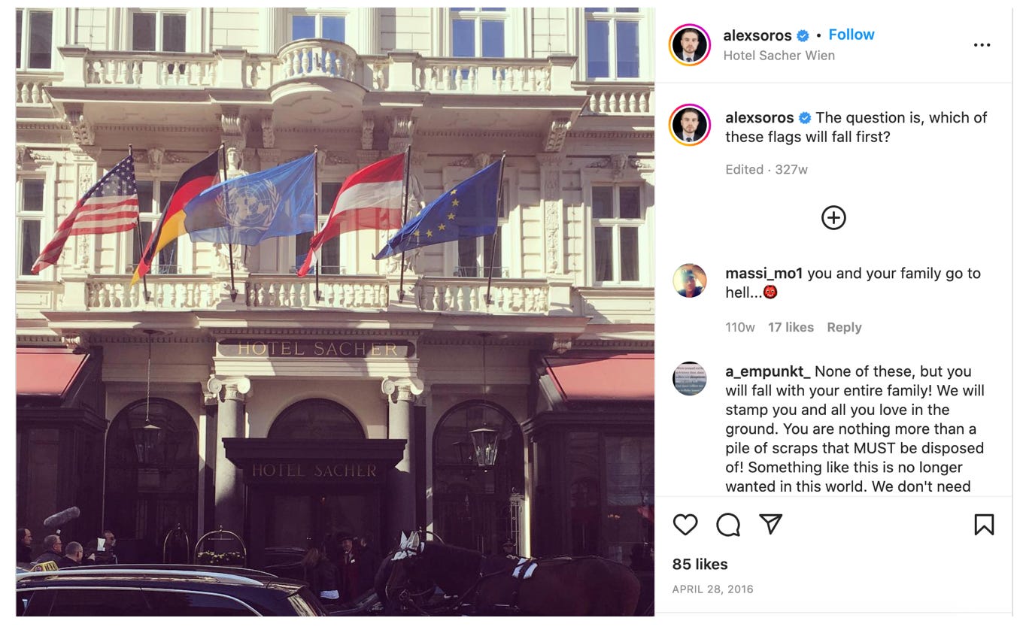This screenshot has height=627, width=1023.
Task: Save post using the bookmark icon
Action: point(984,524)
